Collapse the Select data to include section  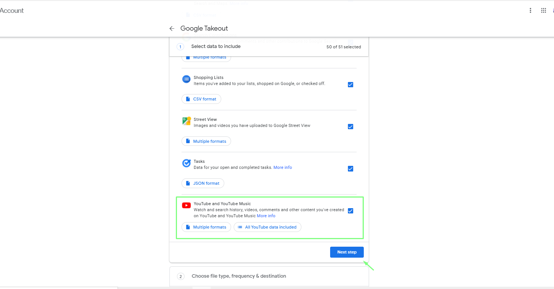[216, 46]
